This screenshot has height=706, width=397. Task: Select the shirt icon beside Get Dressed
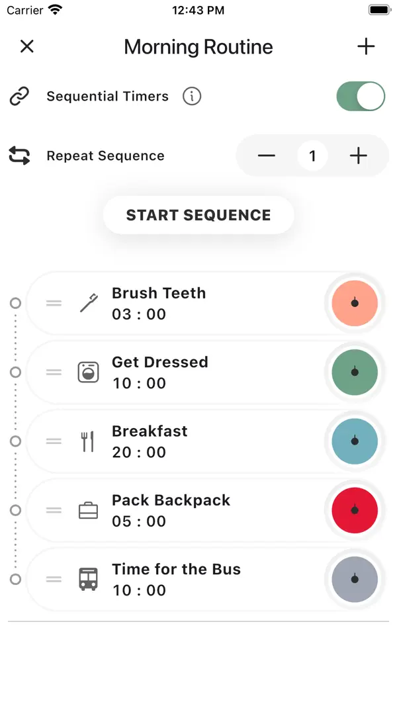click(88, 372)
